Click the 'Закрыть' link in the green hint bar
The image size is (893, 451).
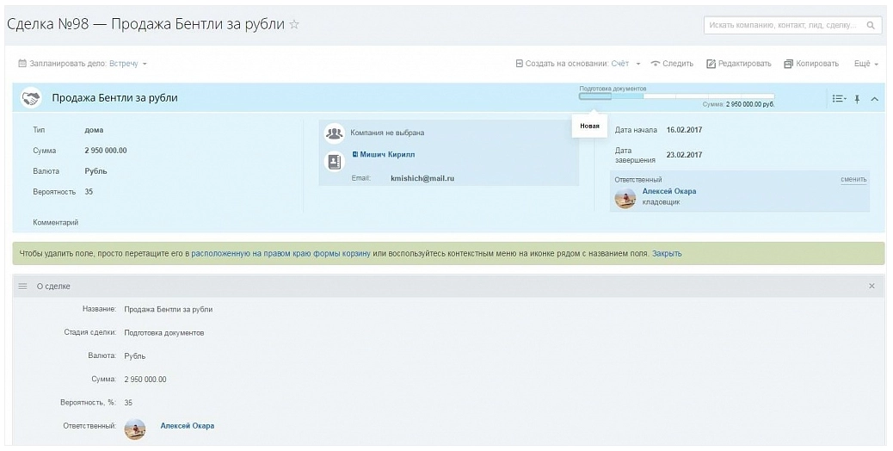(667, 254)
